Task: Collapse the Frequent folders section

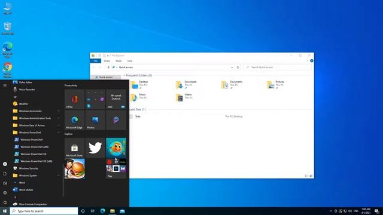Action: click(124, 76)
